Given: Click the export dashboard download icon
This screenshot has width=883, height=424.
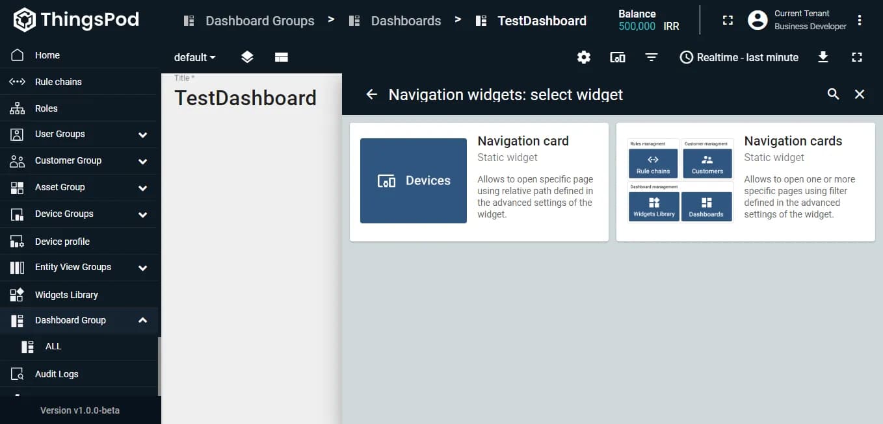Looking at the screenshot, I should click(x=823, y=57).
